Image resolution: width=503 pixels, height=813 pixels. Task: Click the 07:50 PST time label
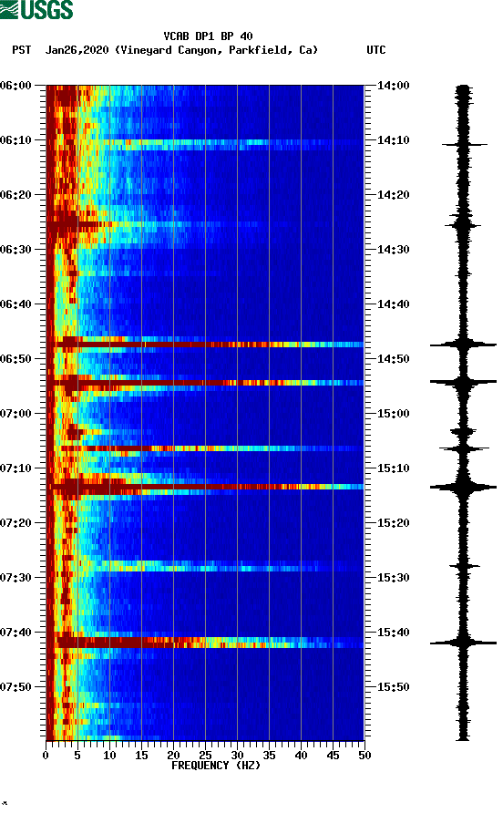pos(16,687)
